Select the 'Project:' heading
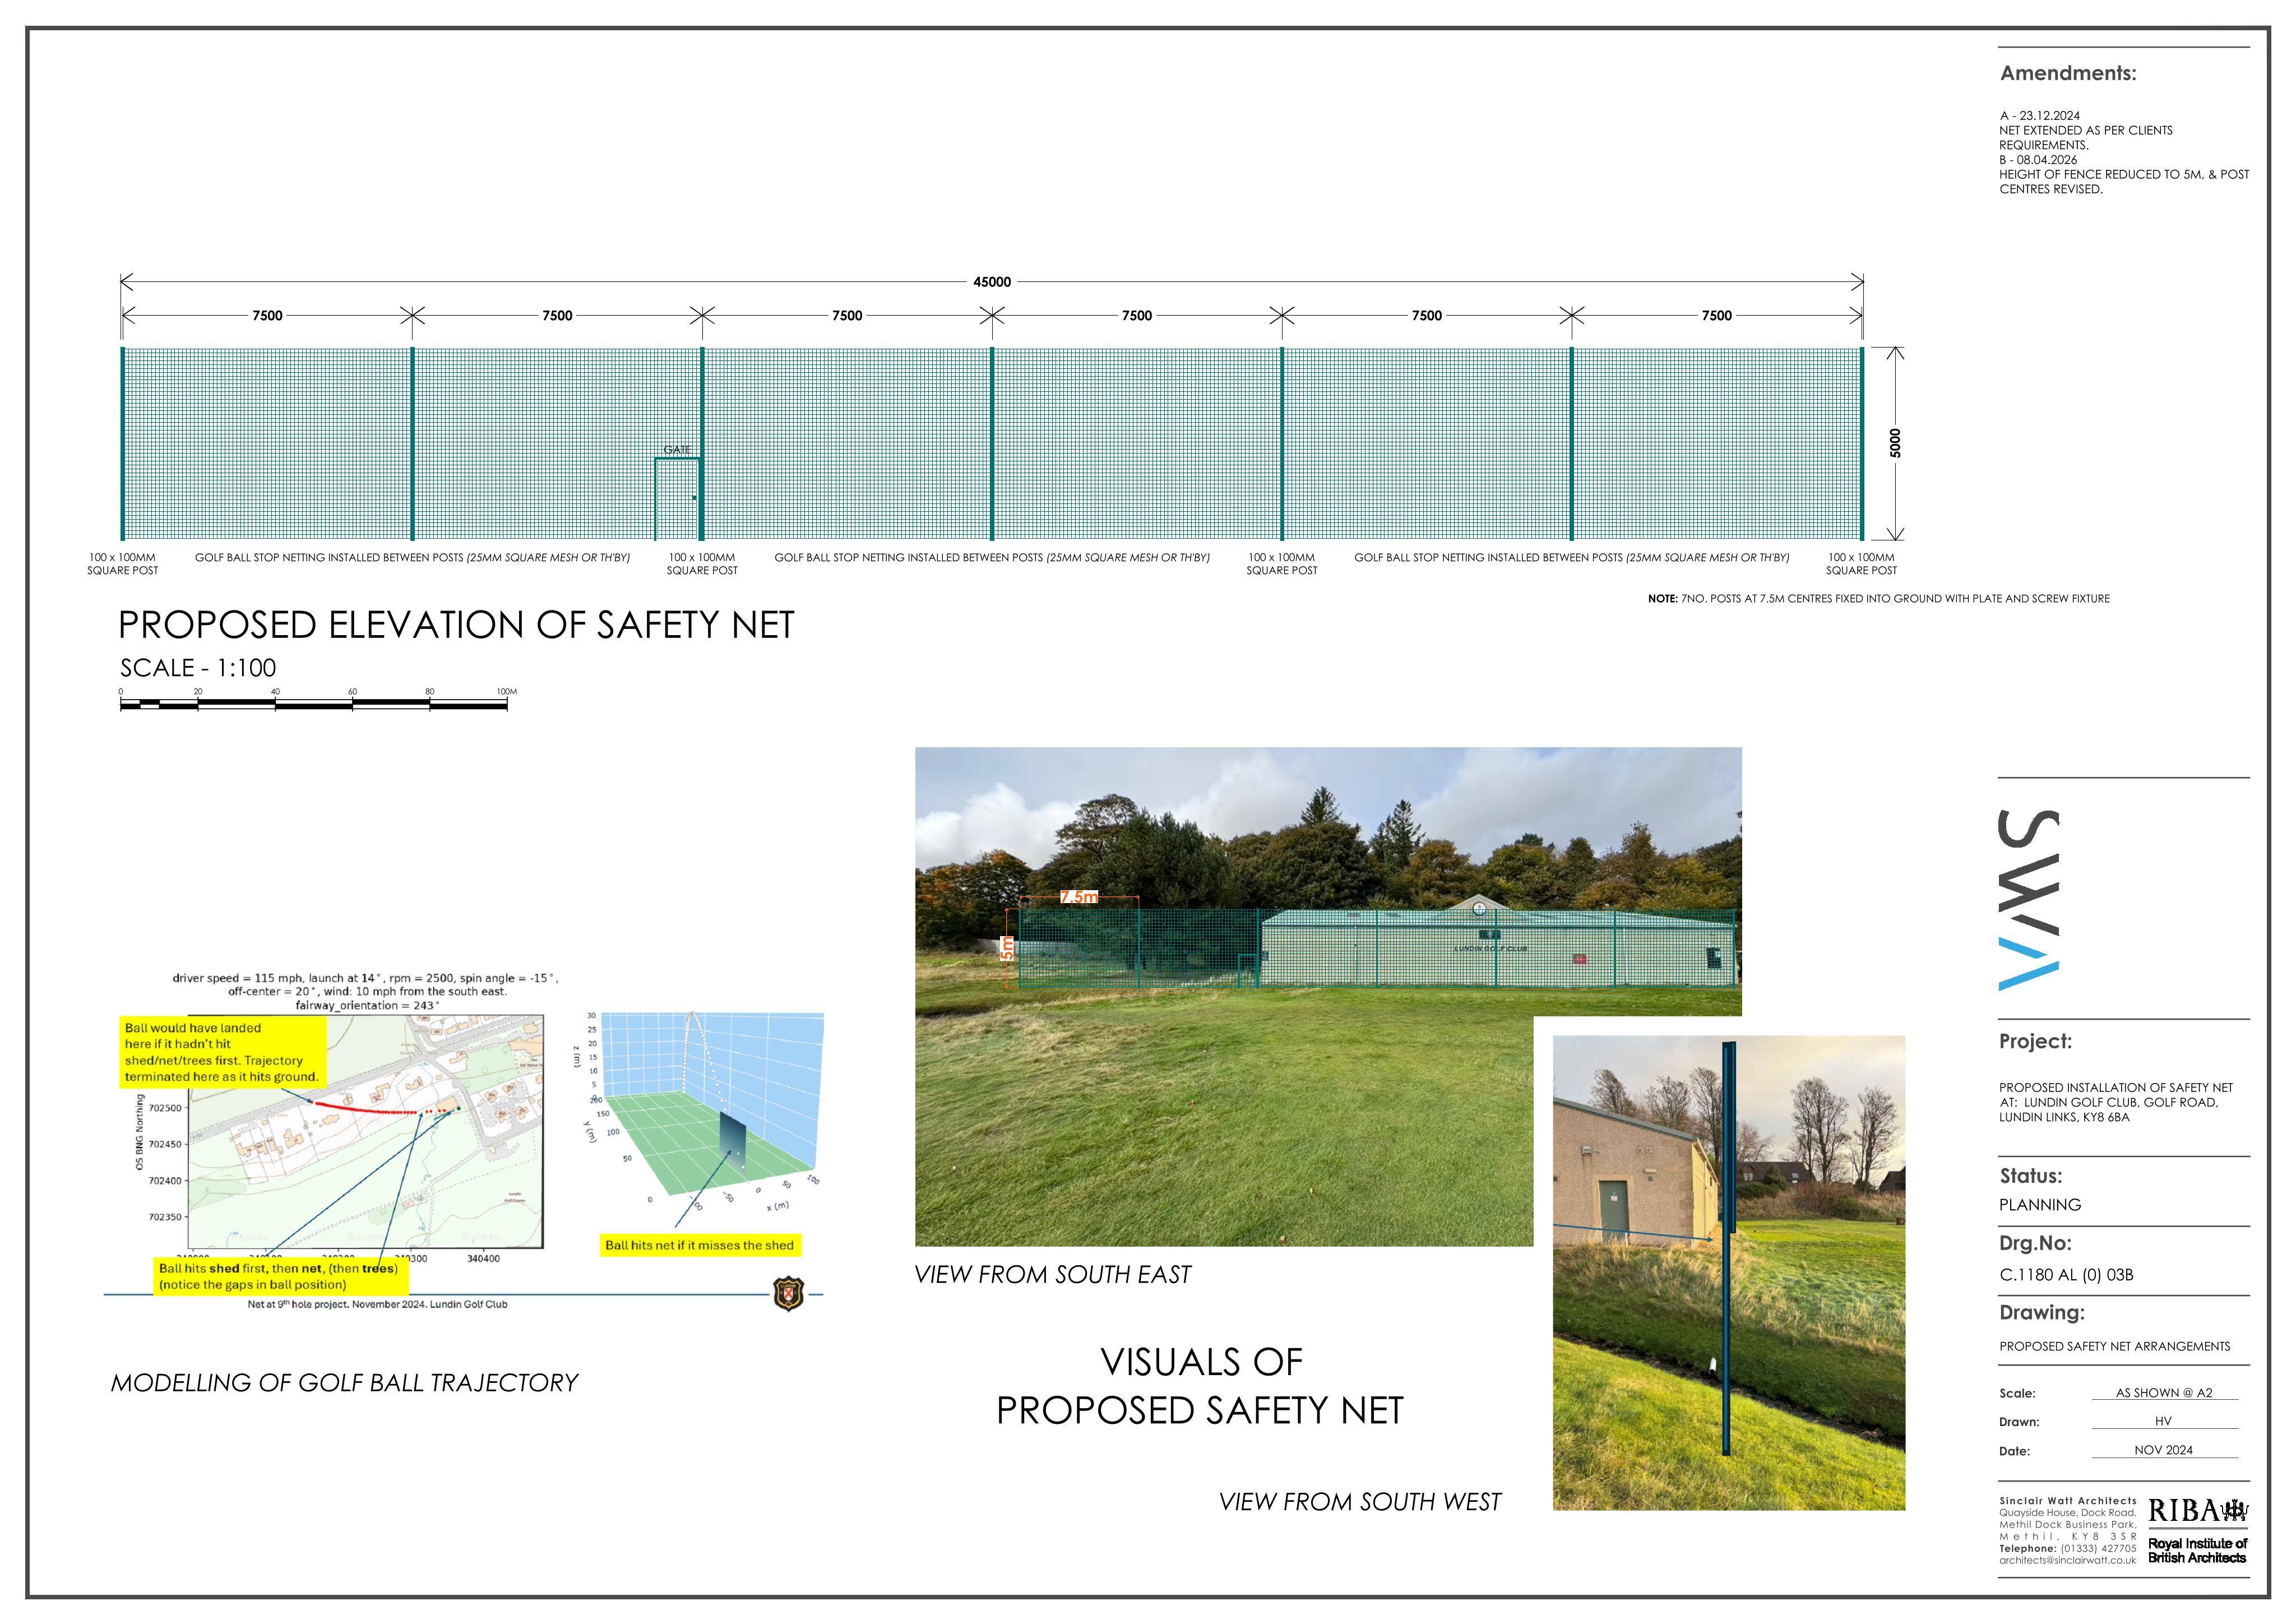This screenshot has height=1624, width=2296. 2036,1041
